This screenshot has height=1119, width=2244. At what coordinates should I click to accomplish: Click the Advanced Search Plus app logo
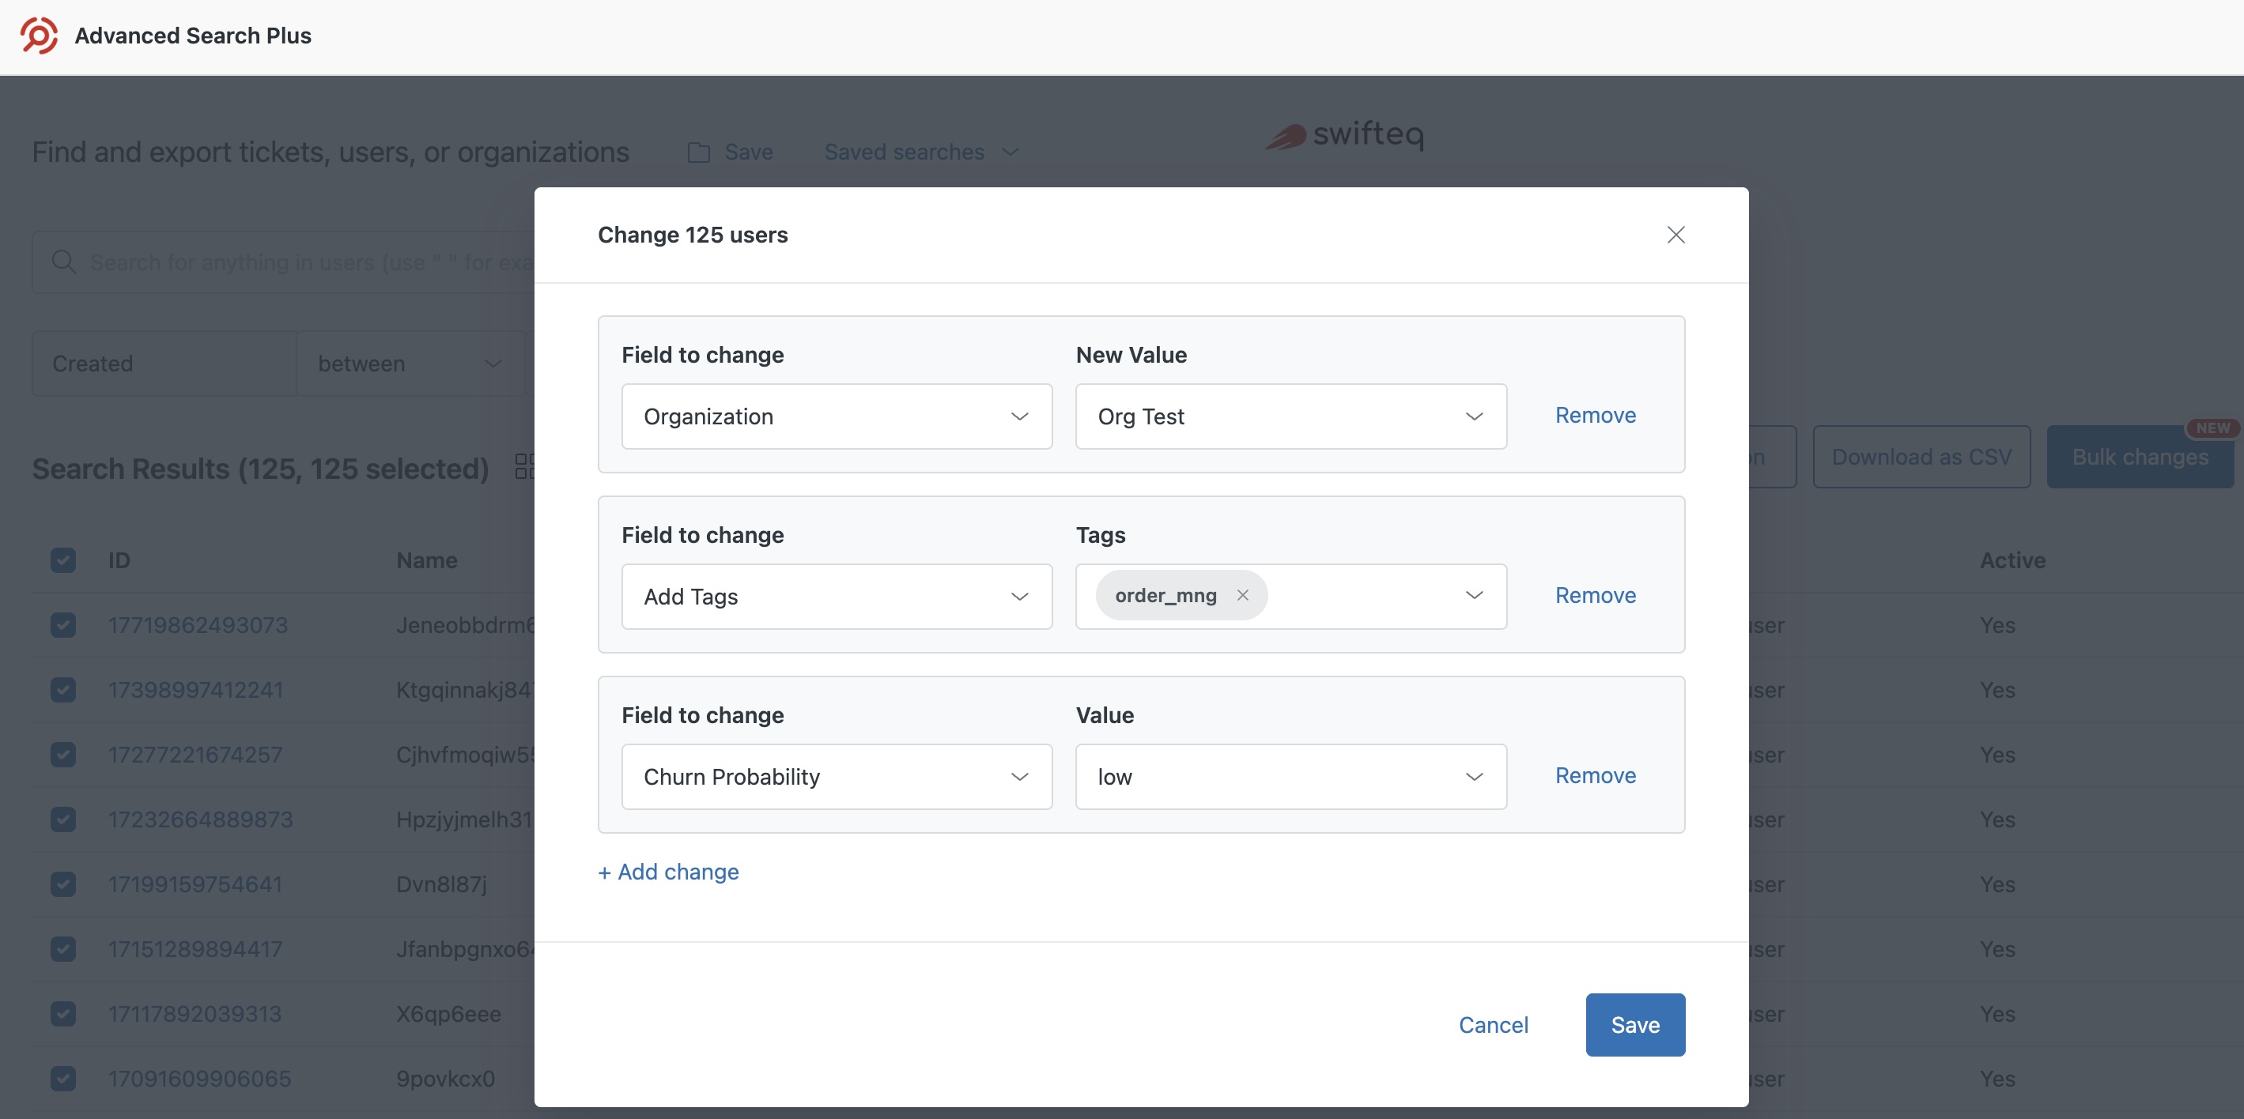37,36
